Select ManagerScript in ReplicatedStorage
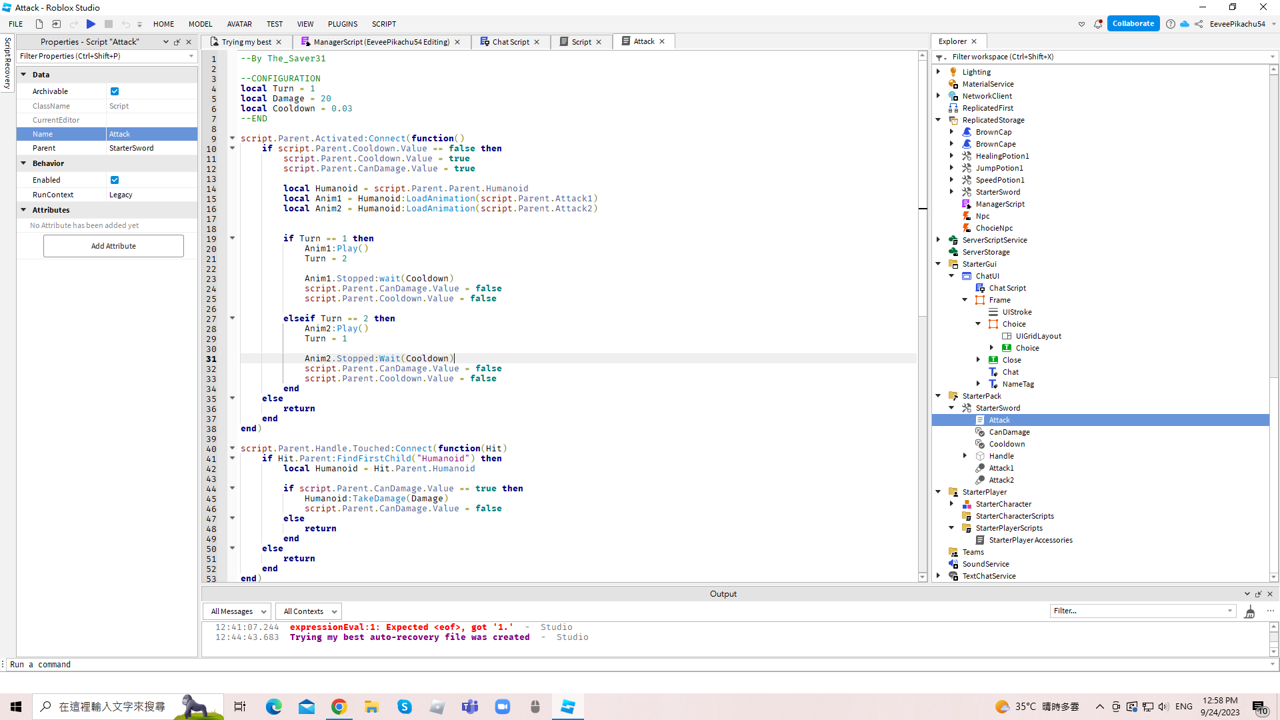 pos(1000,204)
